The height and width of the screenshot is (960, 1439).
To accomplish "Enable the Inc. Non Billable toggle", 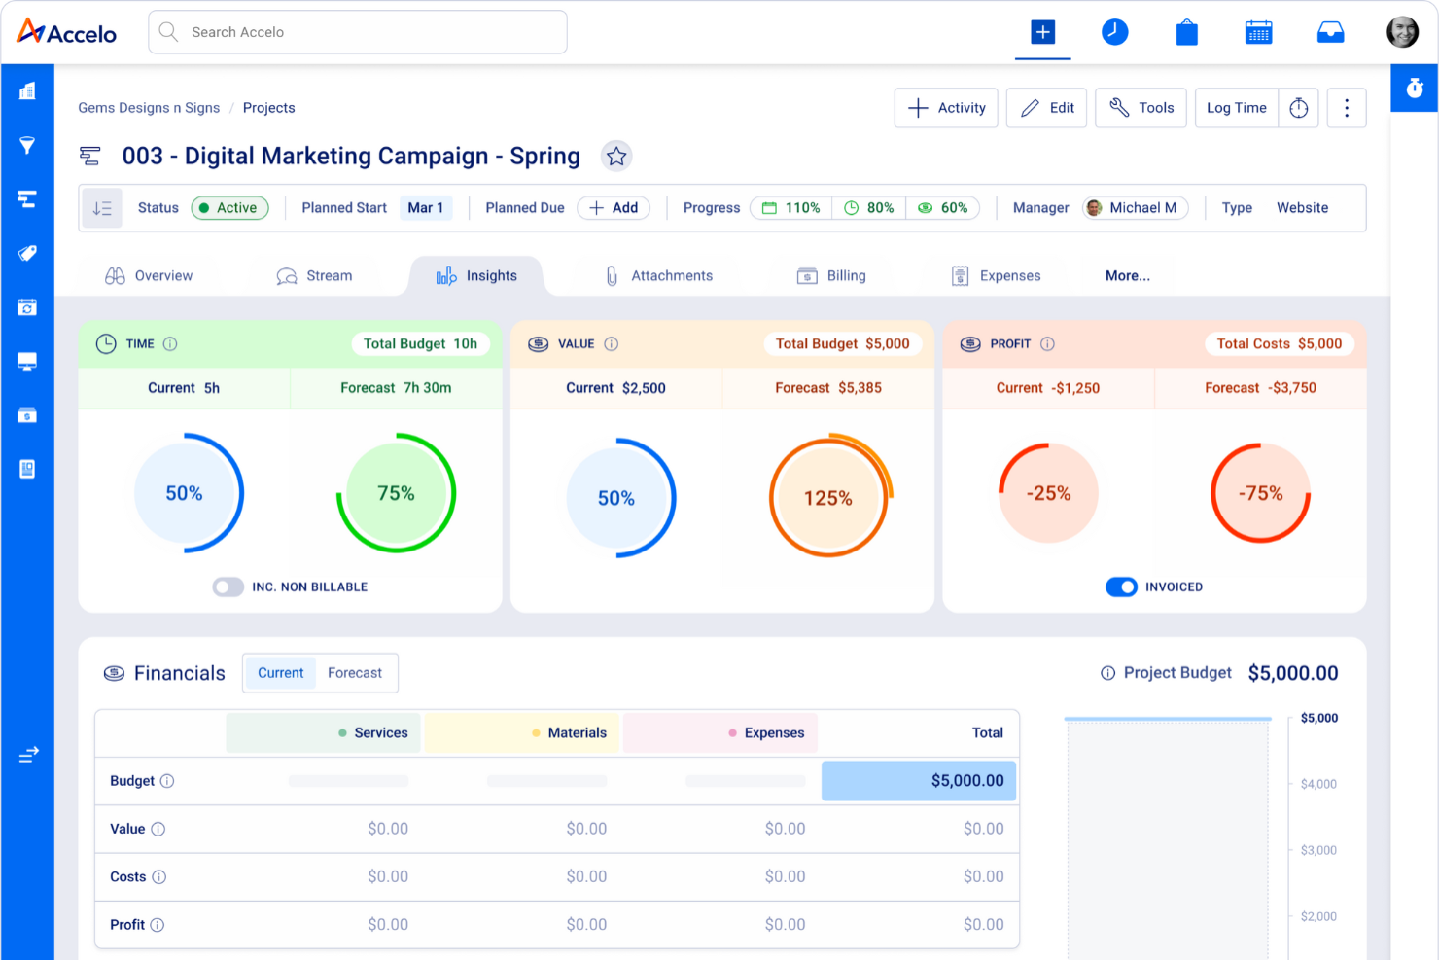I will [x=228, y=587].
